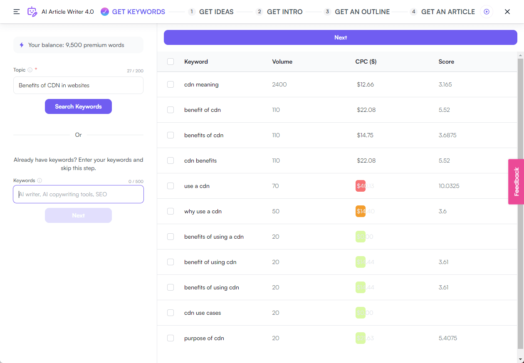Click the lightning bolt balance icon
The height and width of the screenshot is (363, 524).
click(22, 45)
